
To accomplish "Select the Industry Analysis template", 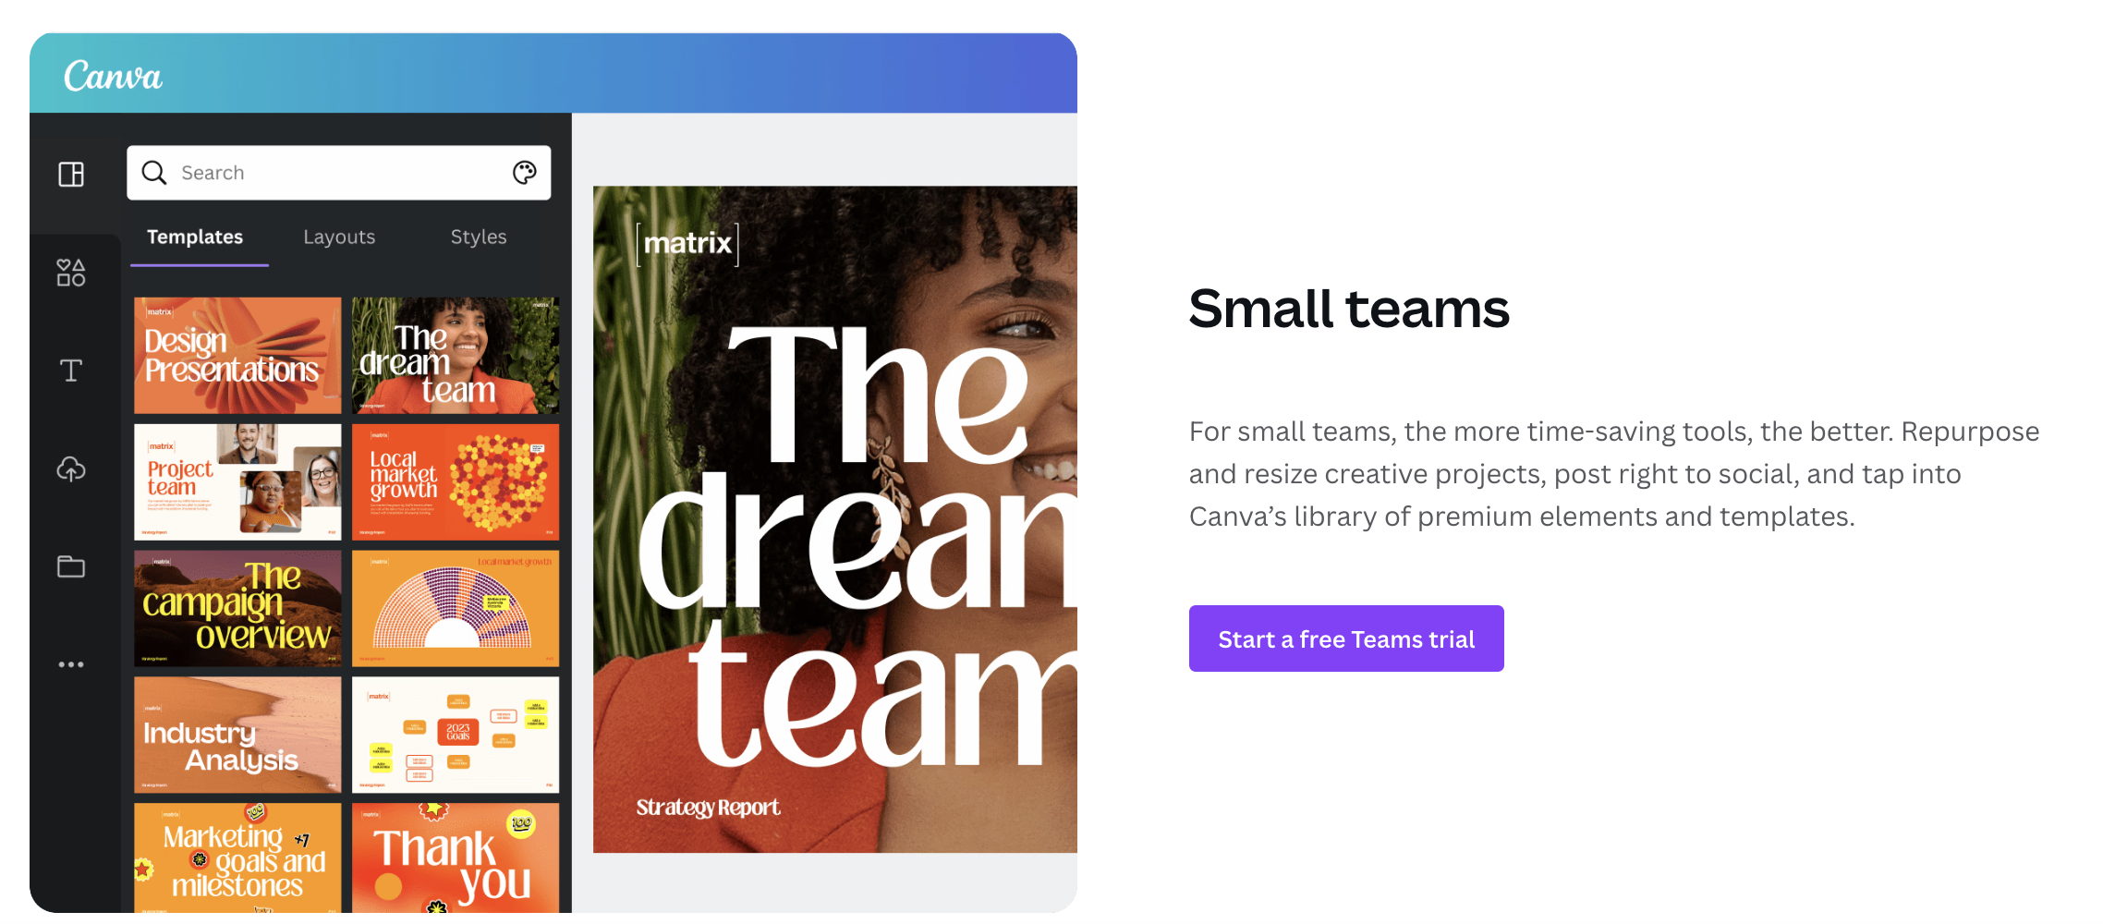I will coord(237,735).
